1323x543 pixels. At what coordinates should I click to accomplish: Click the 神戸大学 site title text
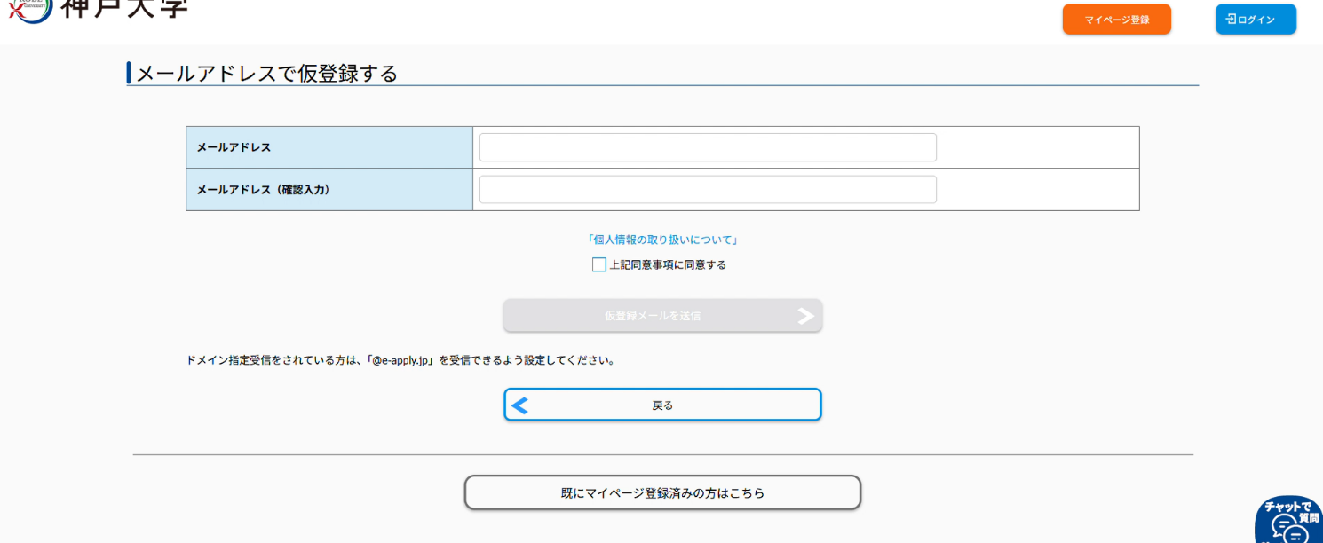pos(124,8)
